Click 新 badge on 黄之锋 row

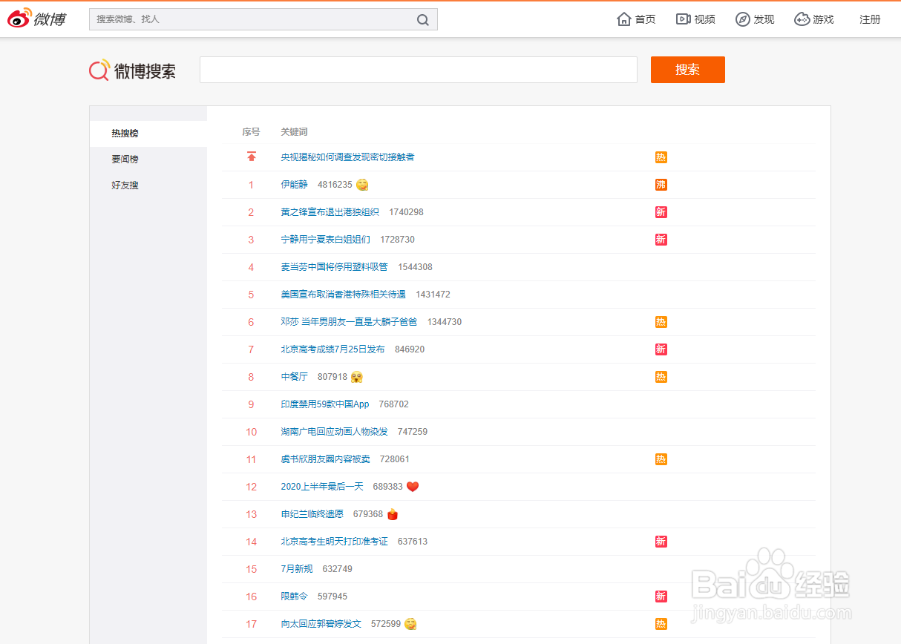(661, 212)
